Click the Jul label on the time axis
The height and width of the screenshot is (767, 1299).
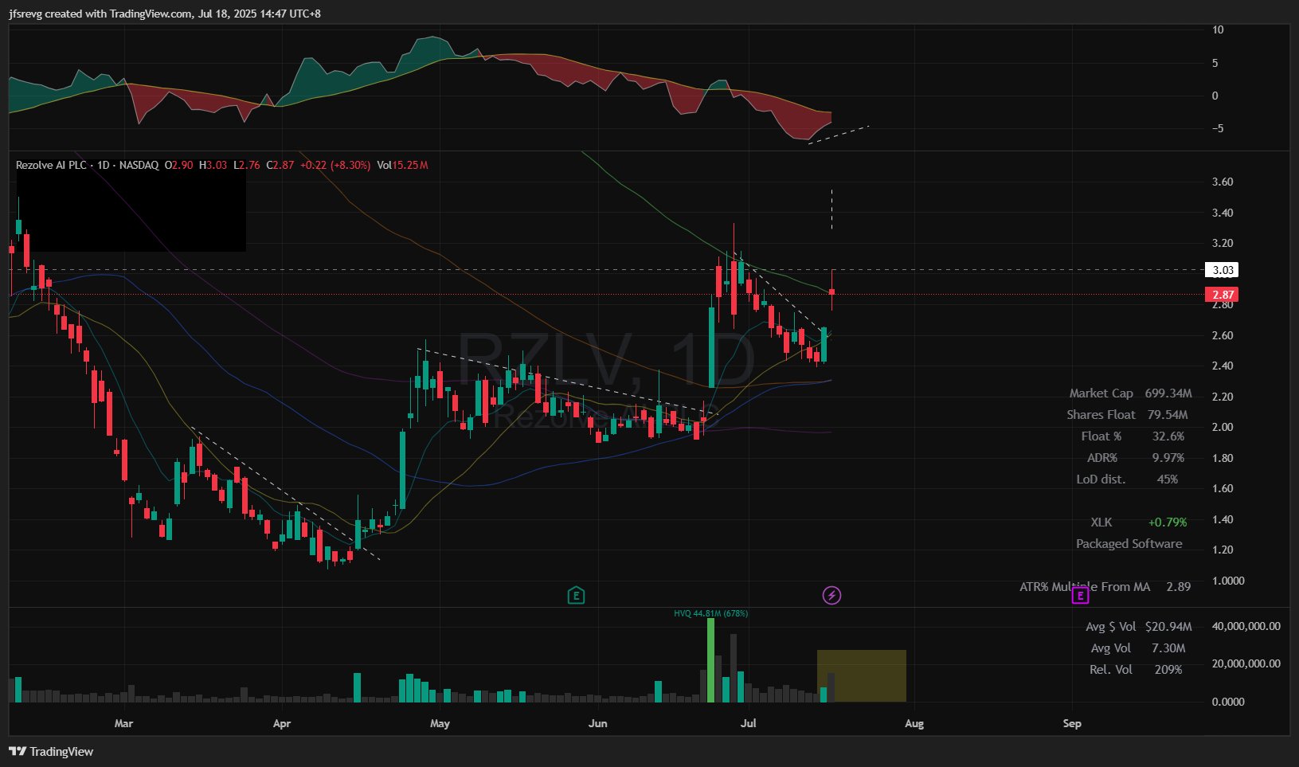[x=748, y=723]
